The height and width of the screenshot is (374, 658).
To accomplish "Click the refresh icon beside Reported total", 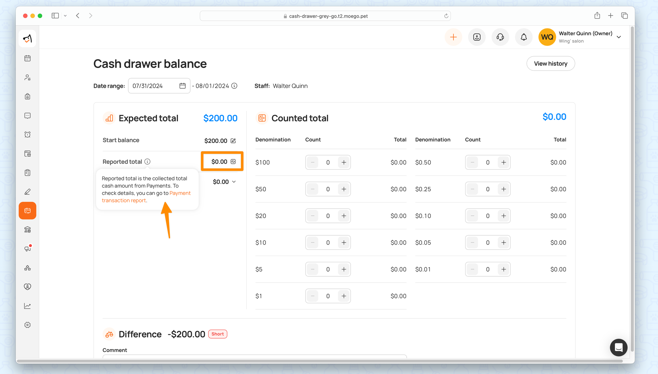I will click(x=233, y=162).
